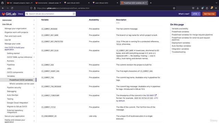Open the What's new? link
219x123 pixels.
point(184,14)
